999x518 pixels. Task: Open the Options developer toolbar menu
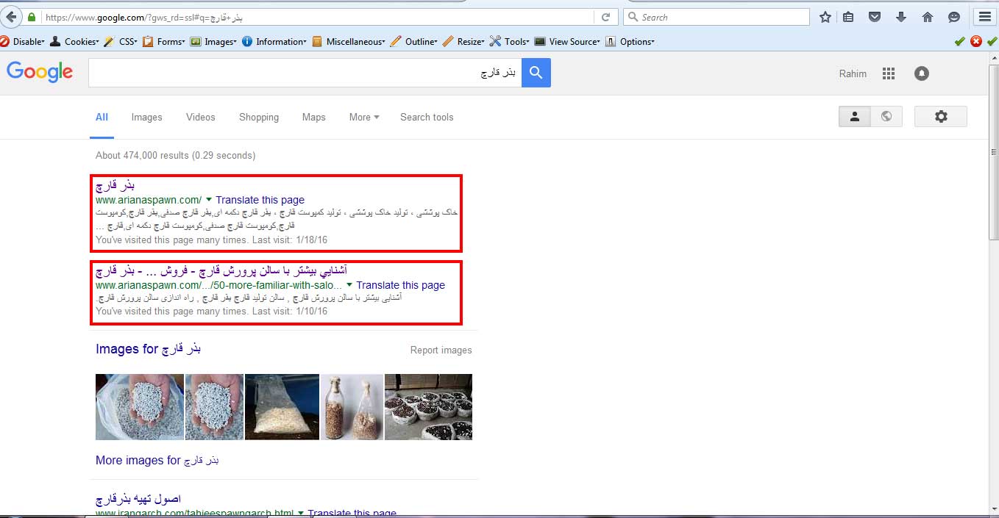click(x=629, y=42)
